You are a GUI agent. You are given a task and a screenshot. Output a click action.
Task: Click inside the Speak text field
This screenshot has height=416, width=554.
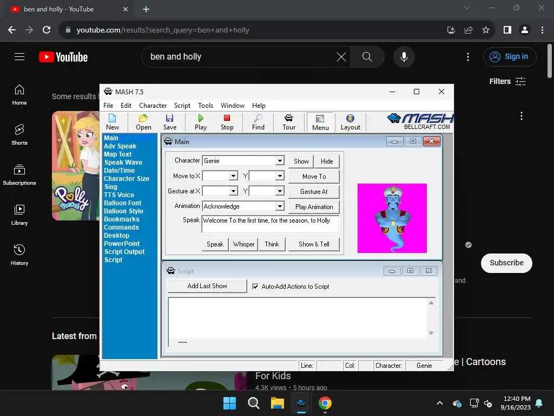[271, 224]
